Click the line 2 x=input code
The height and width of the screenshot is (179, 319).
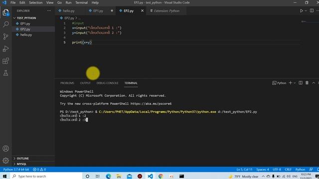click(x=97, y=28)
